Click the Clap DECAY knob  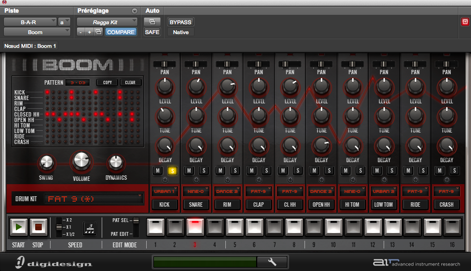(259, 146)
